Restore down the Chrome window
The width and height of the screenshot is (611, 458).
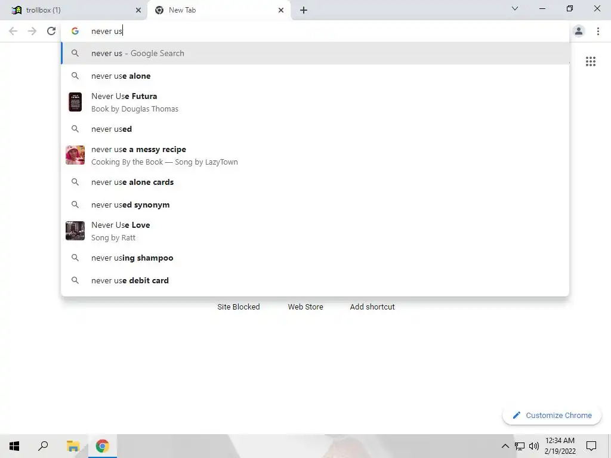(x=570, y=8)
